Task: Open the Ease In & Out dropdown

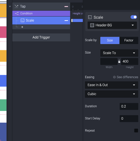Action: click(x=111, y=85)
